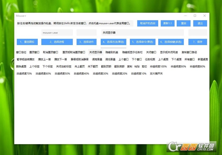The height and width of the screenshot is (155, 222).
Task: Set 不透明度30% opacity
Action: [100, 73]
